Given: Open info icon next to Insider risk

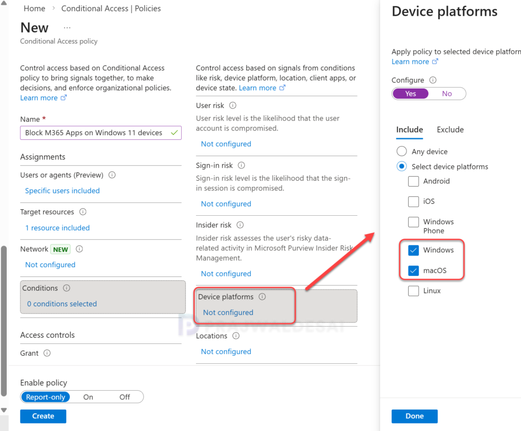Looking at the screenshot, I should tap(240, 225).
